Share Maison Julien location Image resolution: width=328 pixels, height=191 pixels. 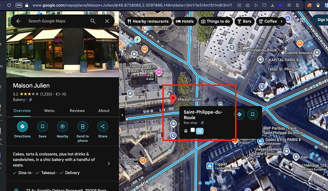tap(103, 127)
